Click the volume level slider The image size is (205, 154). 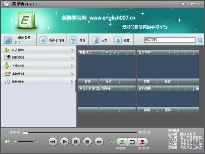point(26,142)
